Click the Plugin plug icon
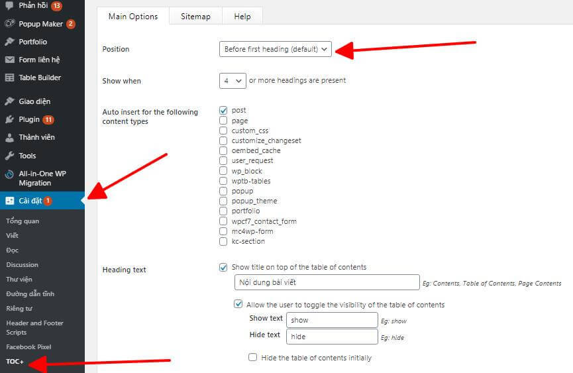The height and width of the screenshot is (373, 573). click(x=9, y=119)
